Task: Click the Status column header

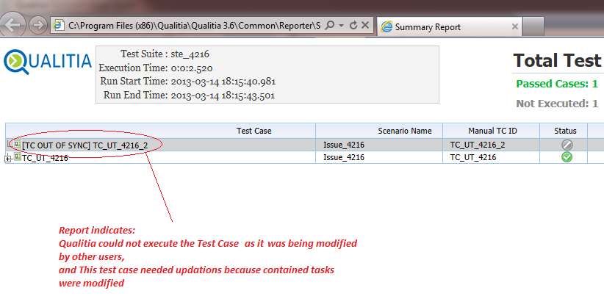Action: point(567,131)
